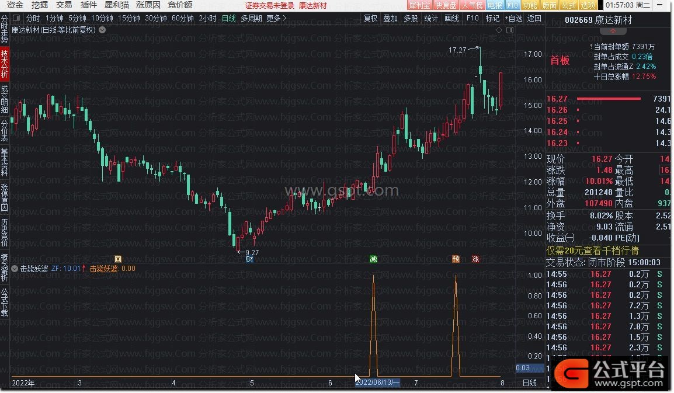Click the 返回 back button

tap(534, 18)
